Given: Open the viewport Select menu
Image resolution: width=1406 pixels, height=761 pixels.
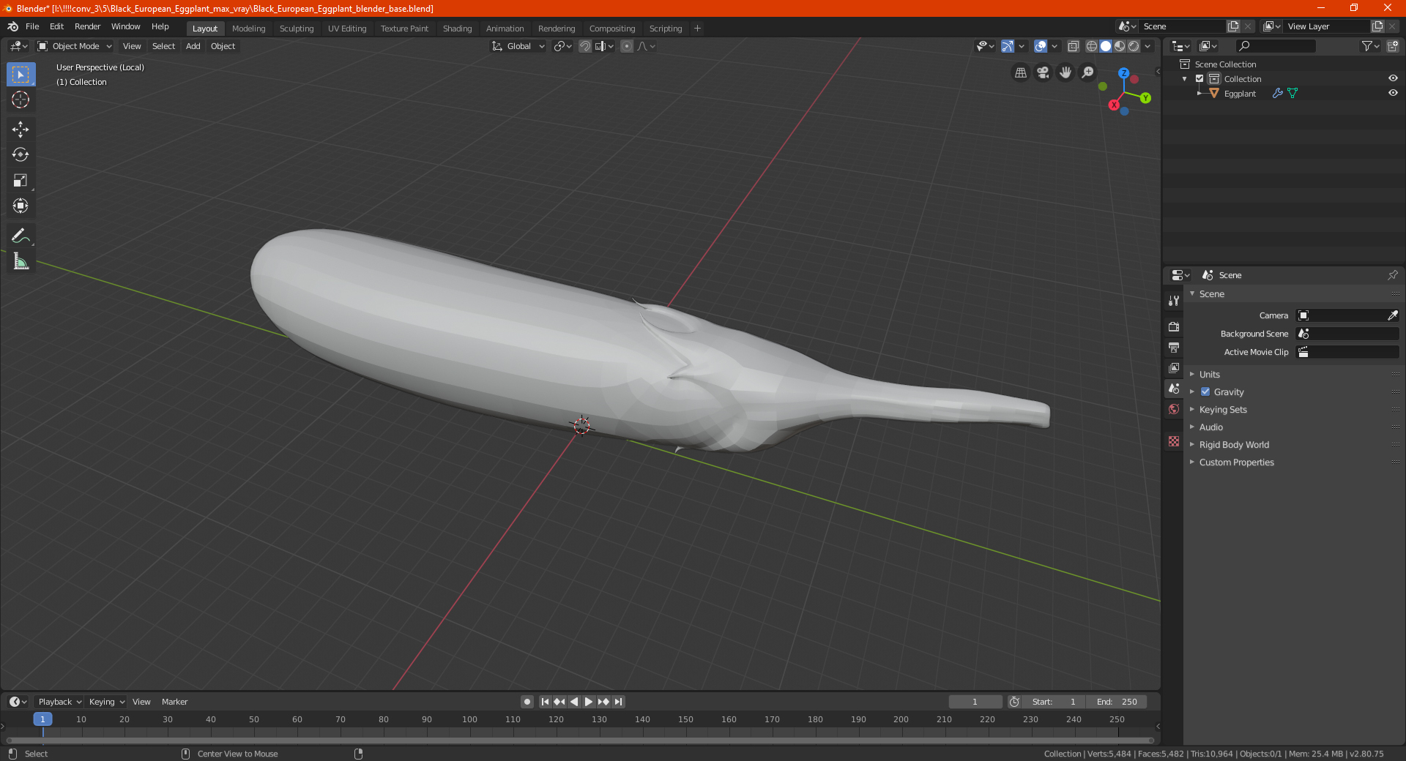Looking at the screenshot, I should pos(163,46).
